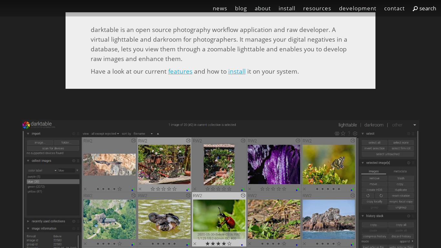The image size is (441, 248).
Task: Click the star overlays icon in the lighttable toolbar
Action: 343,134
